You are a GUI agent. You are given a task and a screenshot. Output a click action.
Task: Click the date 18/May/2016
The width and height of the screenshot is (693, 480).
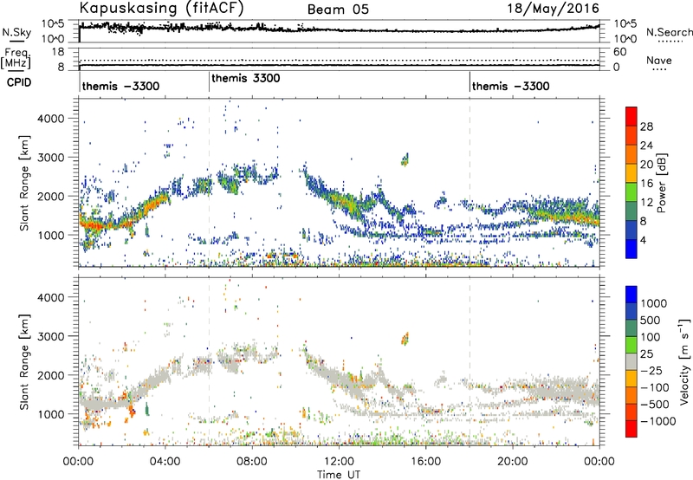(553, 8)
